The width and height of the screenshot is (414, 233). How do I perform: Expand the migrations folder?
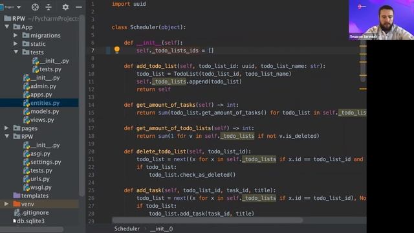pyautogui.click(x=16, y=35)
